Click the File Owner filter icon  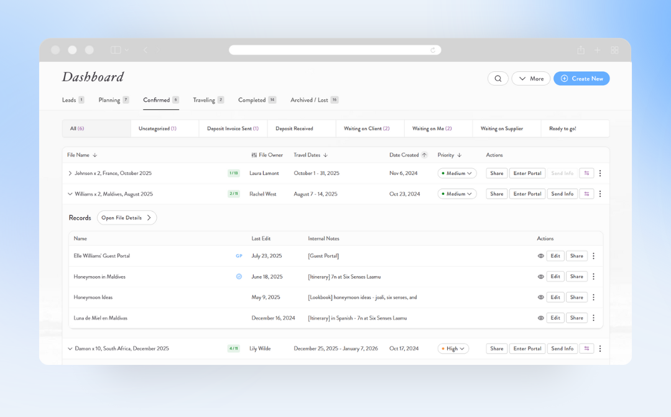254,155
